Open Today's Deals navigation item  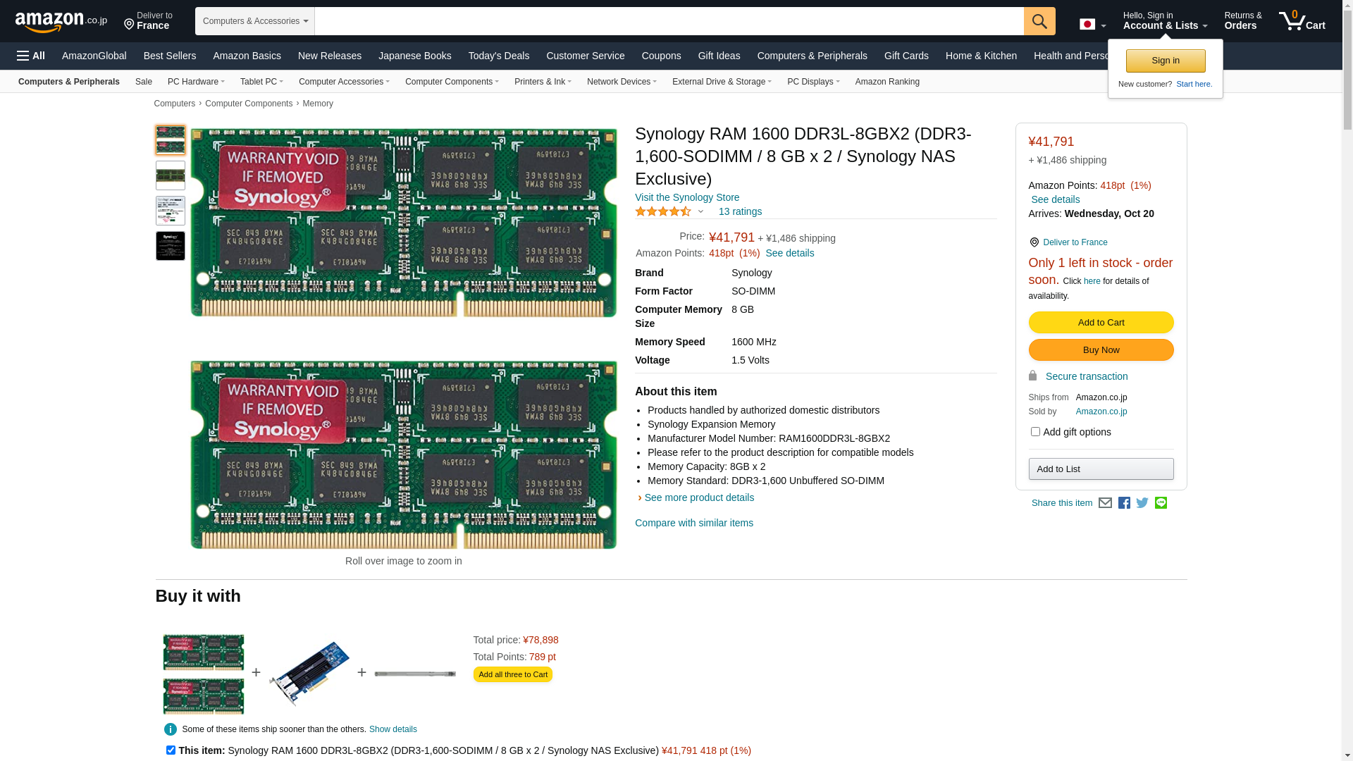pyautogui.click(x=498, y=56)
